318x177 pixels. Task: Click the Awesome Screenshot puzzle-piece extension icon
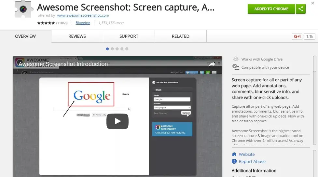(24, 9)
